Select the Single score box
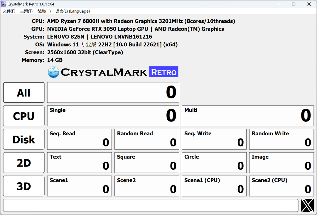 [x=113, y=116]
